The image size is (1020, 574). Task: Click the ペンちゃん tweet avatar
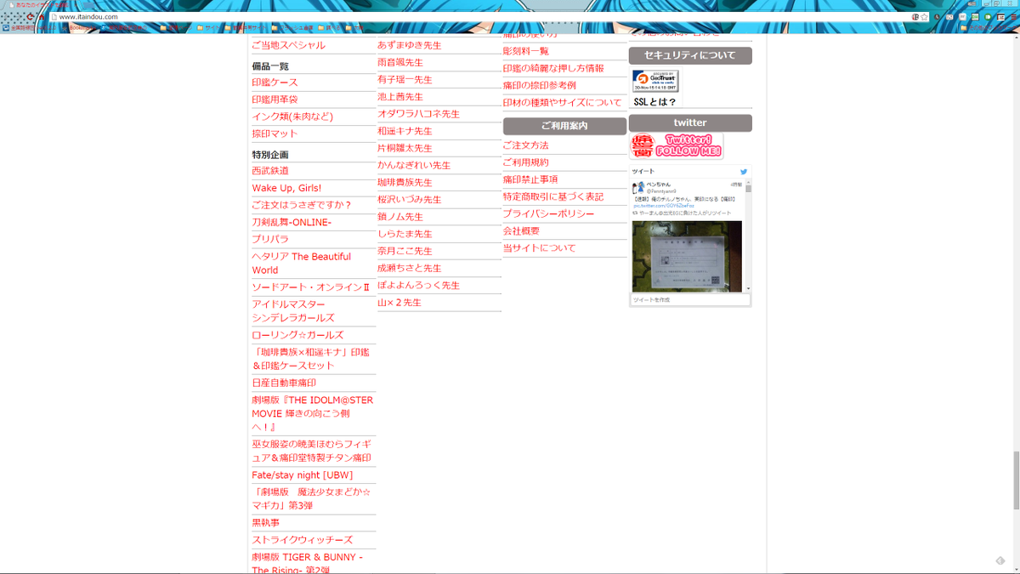[x=638, y=187]
